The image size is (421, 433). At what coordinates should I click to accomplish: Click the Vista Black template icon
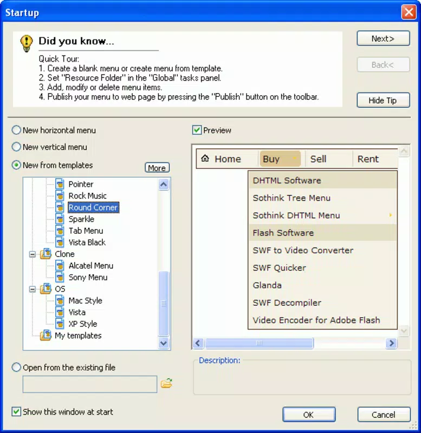pyautogui.click(x=60, y=242)
